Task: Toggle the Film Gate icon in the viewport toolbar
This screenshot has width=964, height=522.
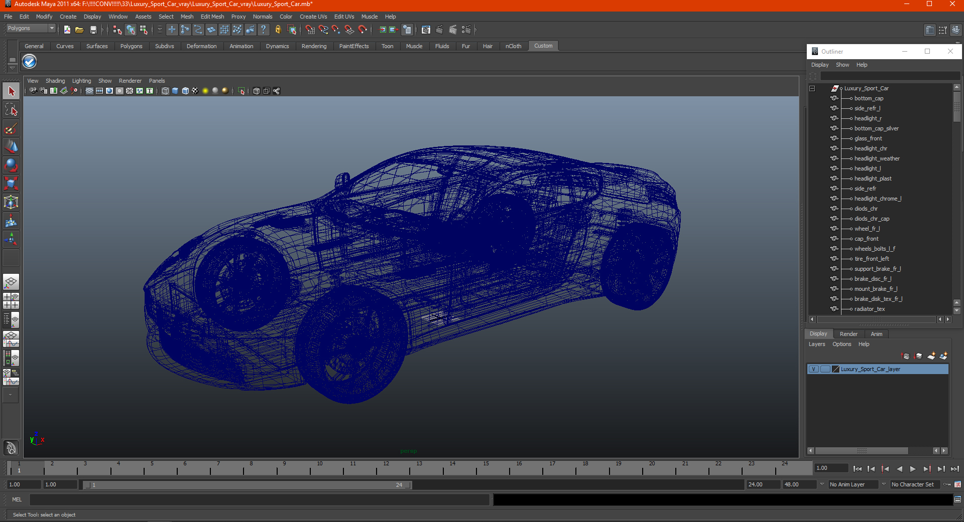Action: pyautogui.click(x=99, y=91)
